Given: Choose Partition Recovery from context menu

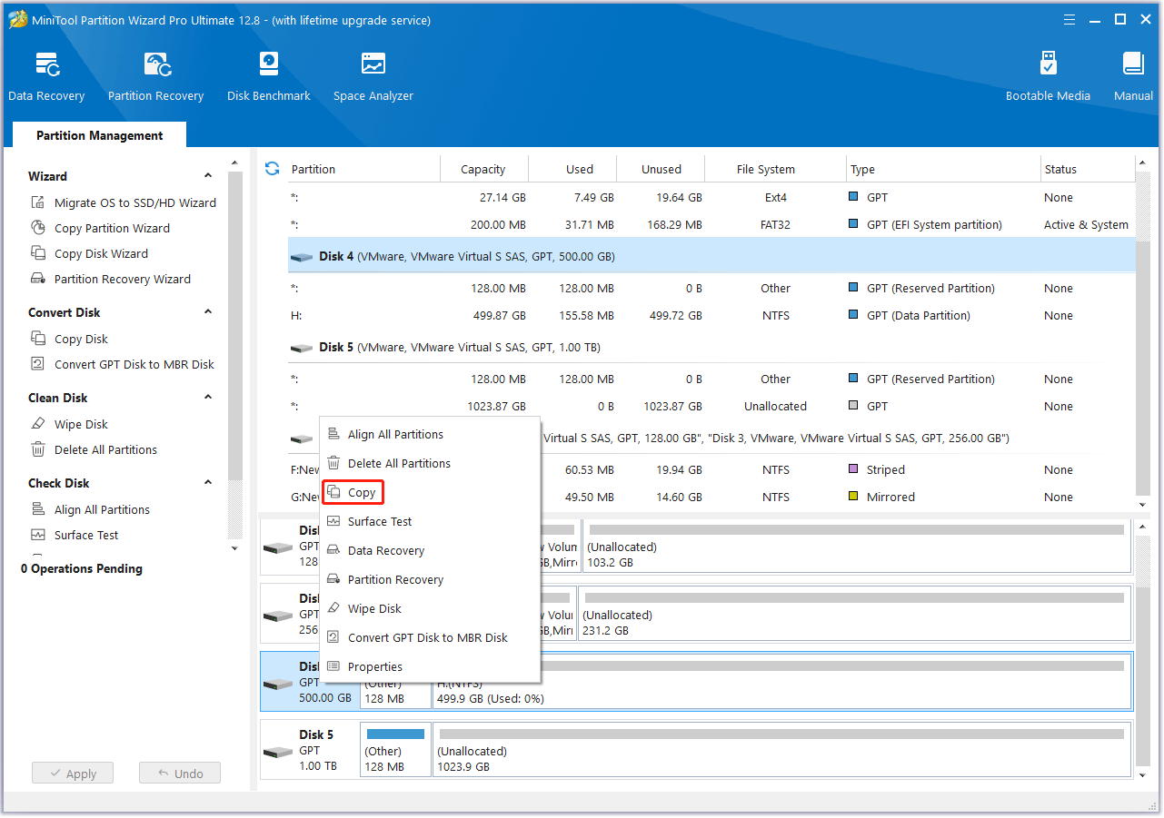Looking at the screenshot, I should (430, 579).
